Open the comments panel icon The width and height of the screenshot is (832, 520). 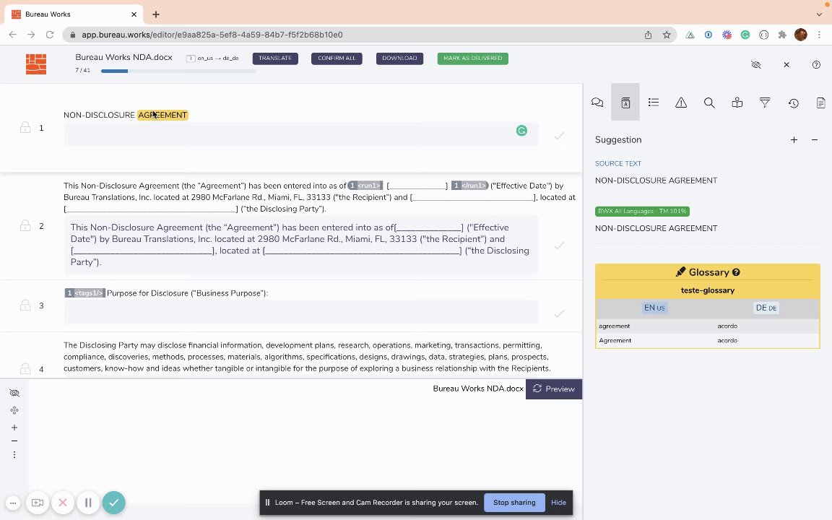[x=597, y=103]
